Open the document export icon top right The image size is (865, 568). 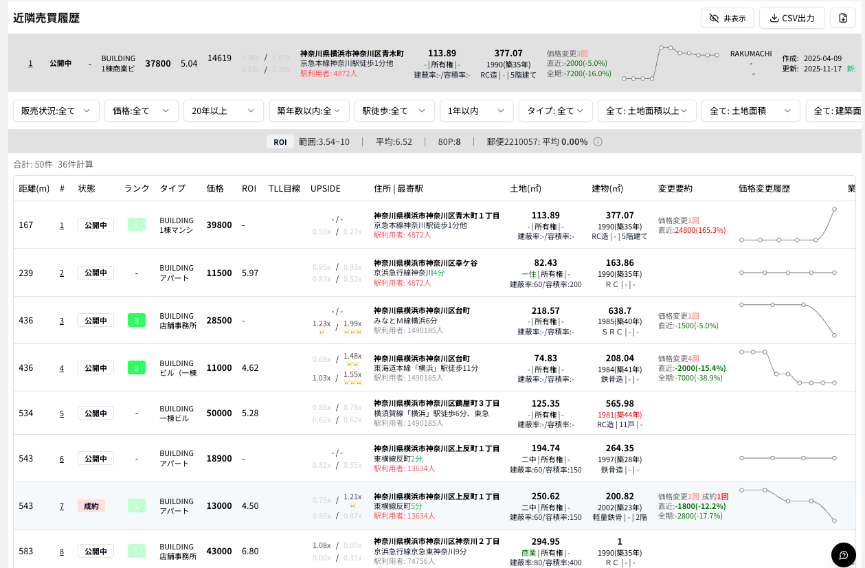[843, 18]
